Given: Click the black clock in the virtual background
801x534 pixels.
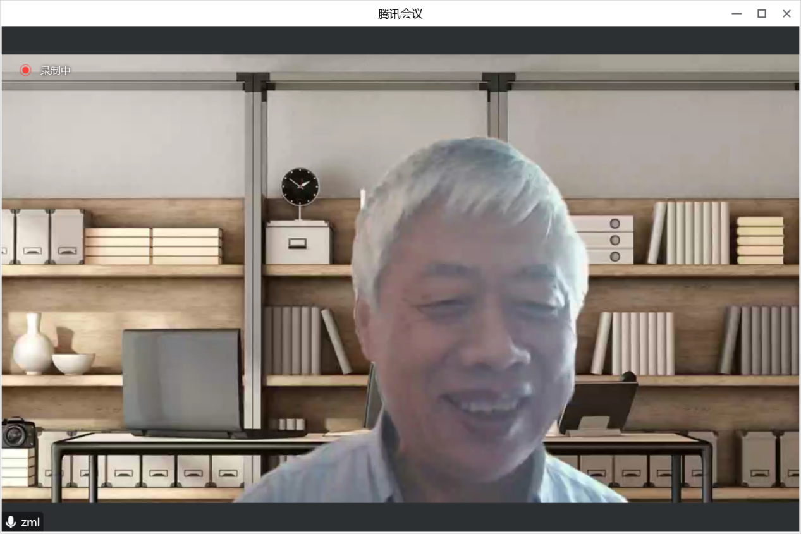Looking at the screenshot, I should [x=300, y=186].
